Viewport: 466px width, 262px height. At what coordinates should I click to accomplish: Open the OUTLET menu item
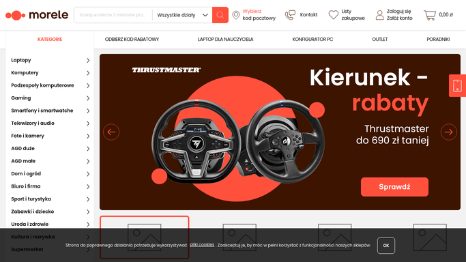380,39
